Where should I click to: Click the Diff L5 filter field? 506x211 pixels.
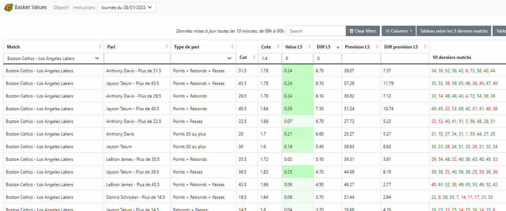pyautogui.click(x=328, y=58)
